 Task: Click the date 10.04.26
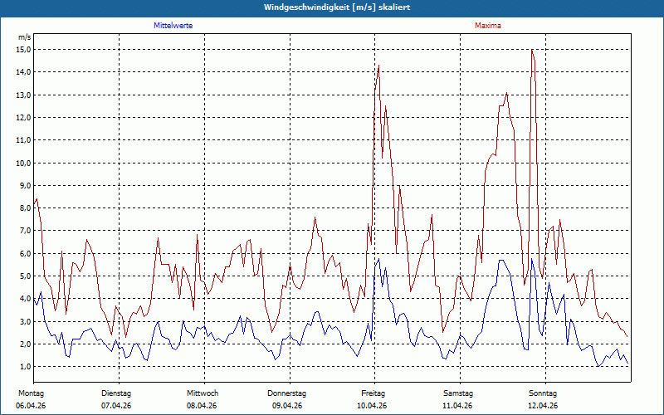click(372, 406)
